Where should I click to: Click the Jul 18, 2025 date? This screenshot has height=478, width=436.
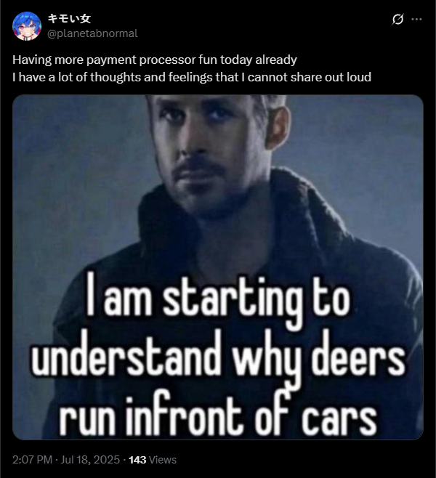(x=90, y=460)
